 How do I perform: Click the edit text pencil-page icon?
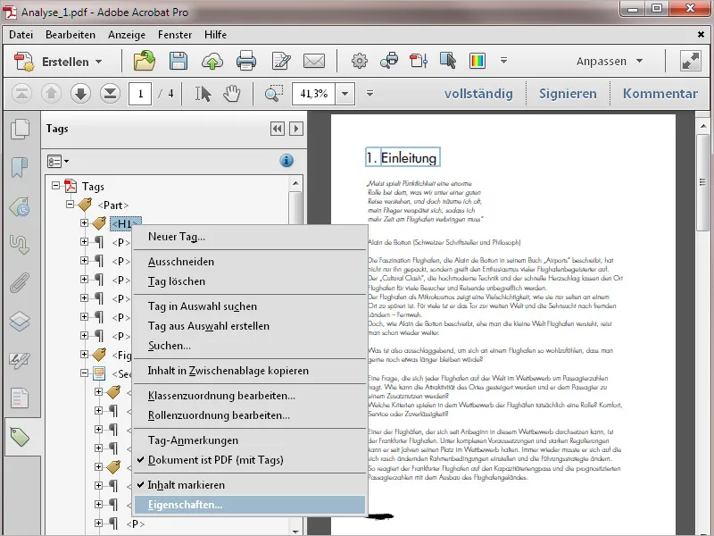pyautogui.click(x=281, y=61)
